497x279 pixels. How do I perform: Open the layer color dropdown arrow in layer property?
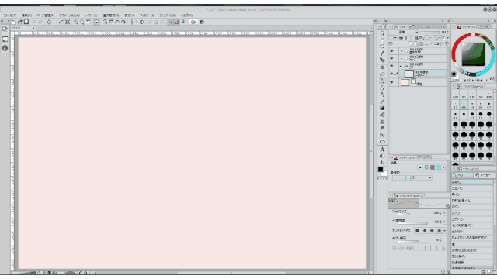(x=443, y=167)
